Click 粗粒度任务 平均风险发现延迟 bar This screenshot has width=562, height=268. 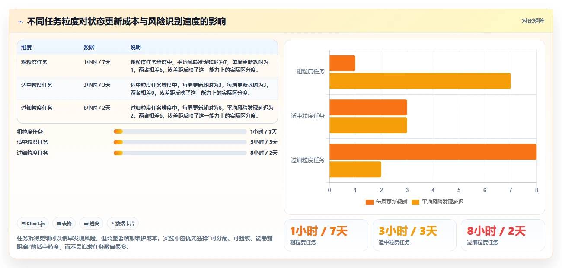420,81
